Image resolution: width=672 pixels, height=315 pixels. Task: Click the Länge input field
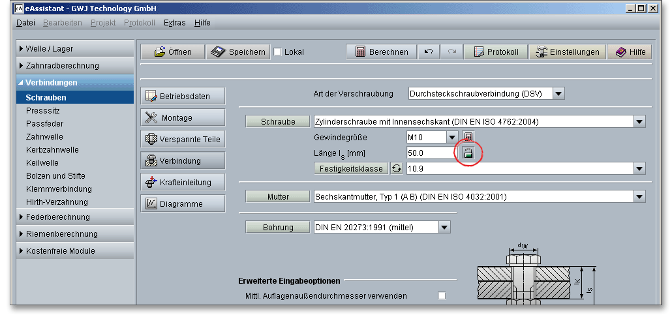click(431, 153)
